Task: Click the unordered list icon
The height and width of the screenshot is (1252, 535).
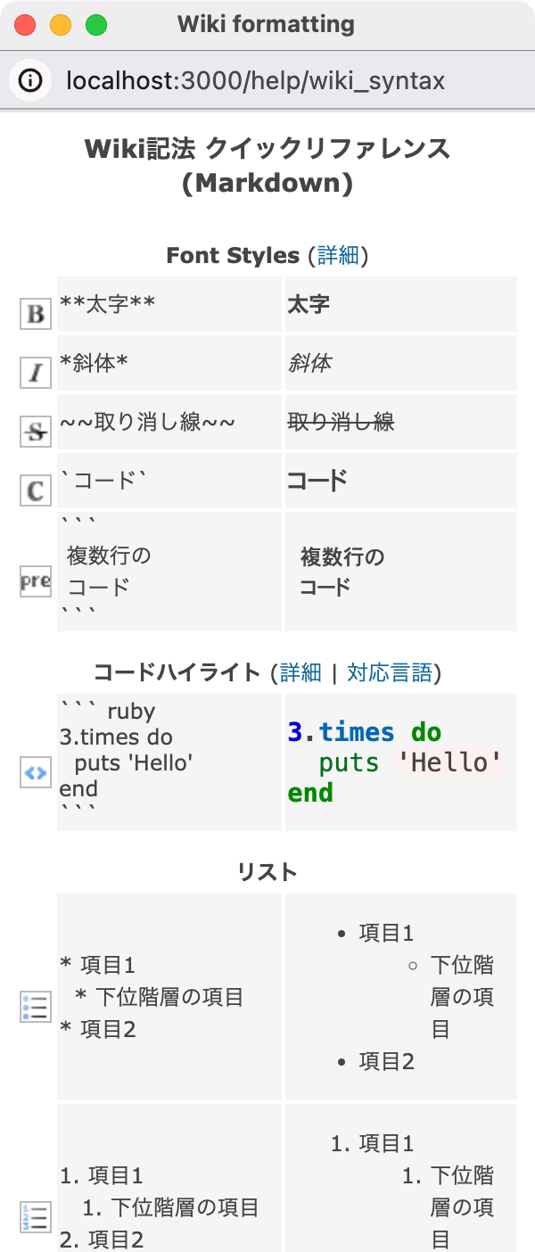Action: [36, 1007]
